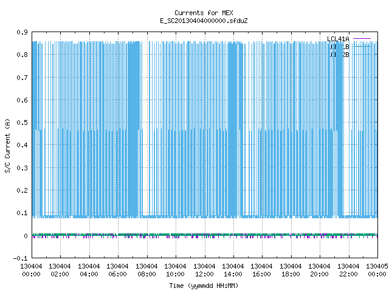Click the 'S/C Current (A)' y-axis label
The width and height of the screenshot is (389, 291).
[8, 146]
